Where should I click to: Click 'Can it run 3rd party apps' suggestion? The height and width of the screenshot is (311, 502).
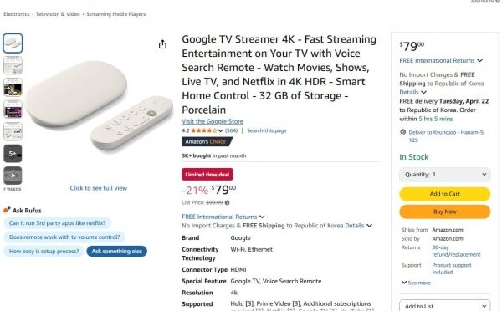(x=57, y=223)
